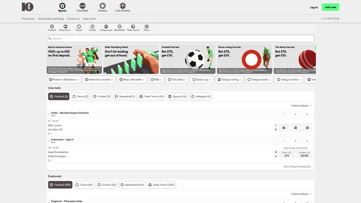
Task: Open Today's tennis quick link
Action: coord(259,80)
